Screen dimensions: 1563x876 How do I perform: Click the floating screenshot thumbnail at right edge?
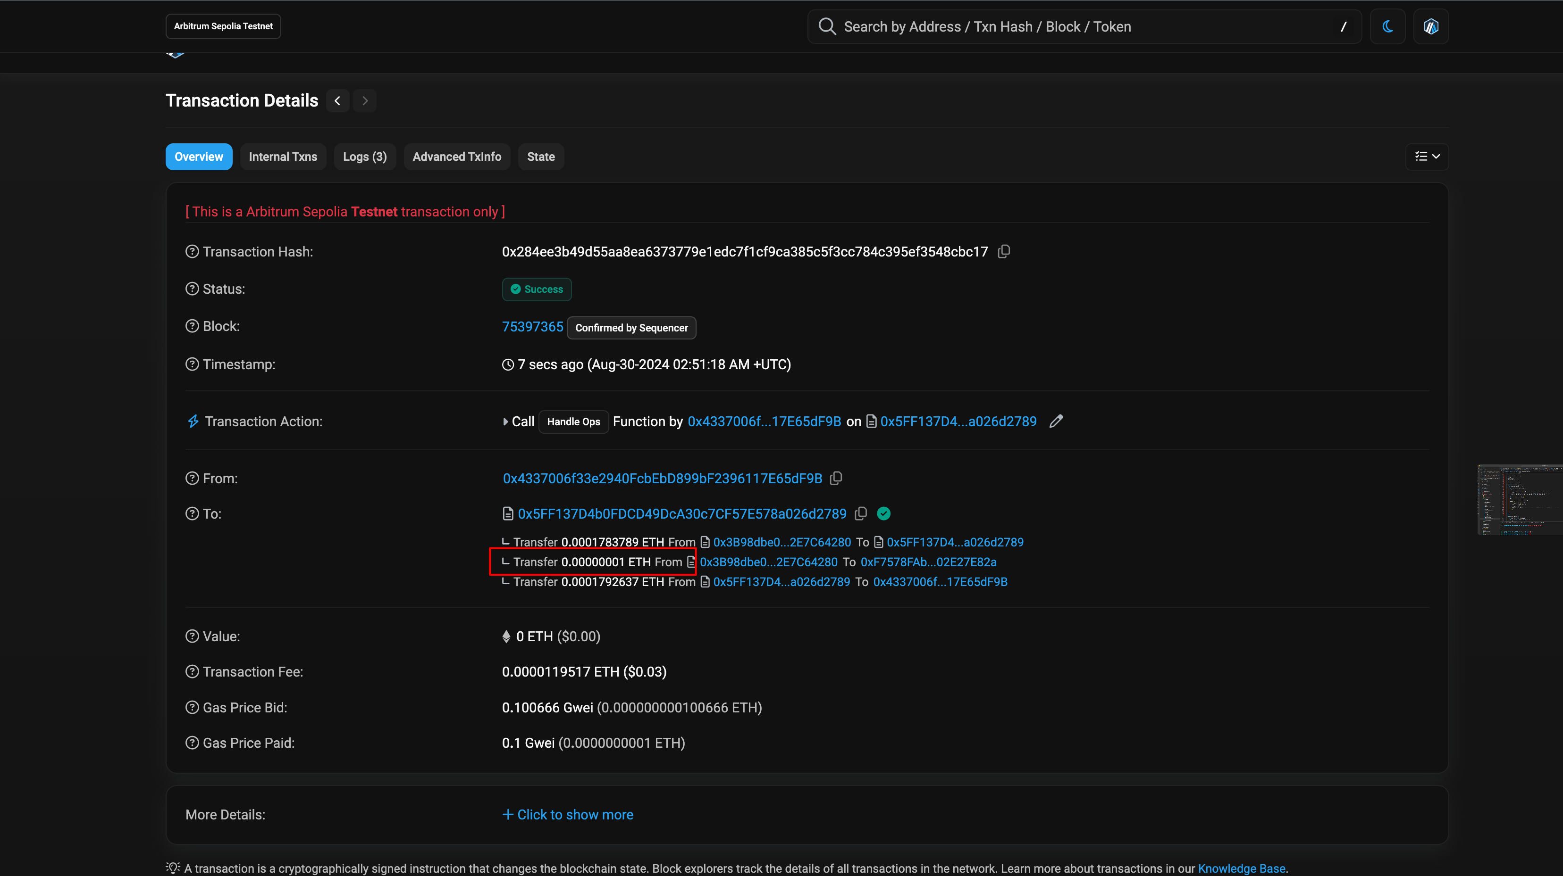1520,500
